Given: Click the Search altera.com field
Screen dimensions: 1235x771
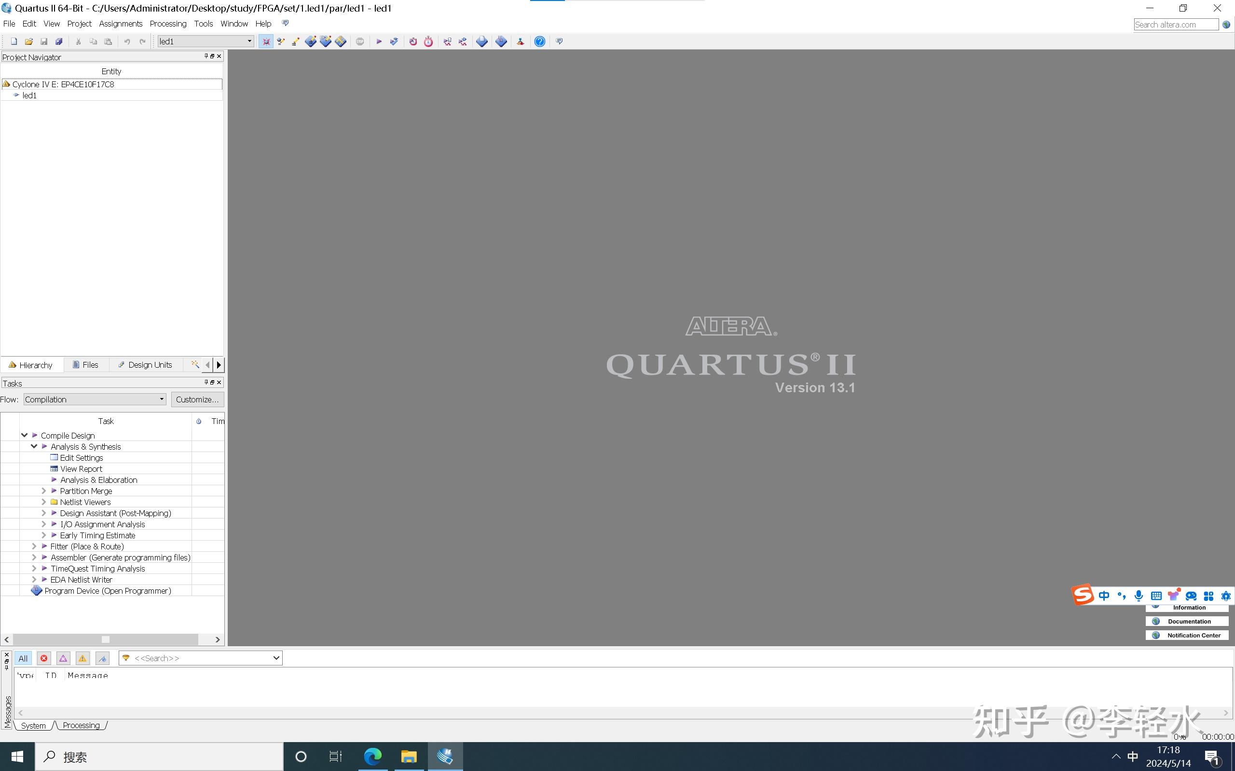Looking at the screenshot, I should click(1176, 25).
